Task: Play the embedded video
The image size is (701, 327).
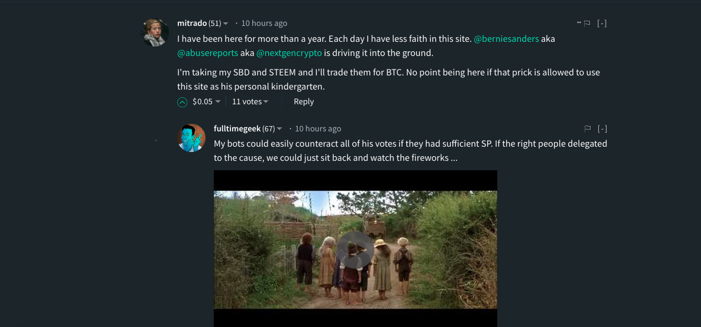Action: coord(356,249)
